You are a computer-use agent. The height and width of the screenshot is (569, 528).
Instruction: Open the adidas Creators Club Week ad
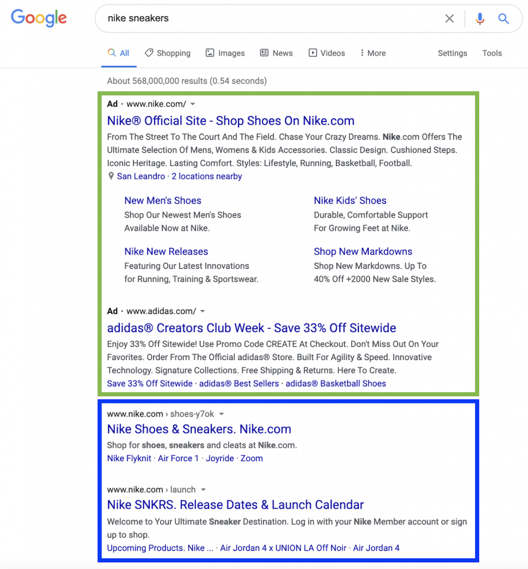click(x=251, y=328)
